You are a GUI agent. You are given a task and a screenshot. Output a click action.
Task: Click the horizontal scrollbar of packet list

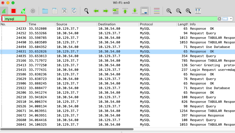[x=67, y=129]
